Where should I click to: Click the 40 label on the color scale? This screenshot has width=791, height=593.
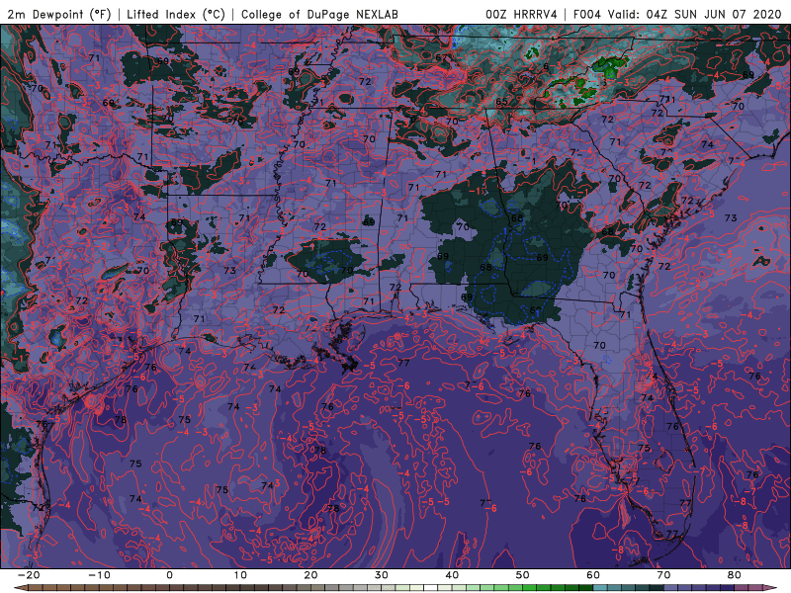coord(452,575)
